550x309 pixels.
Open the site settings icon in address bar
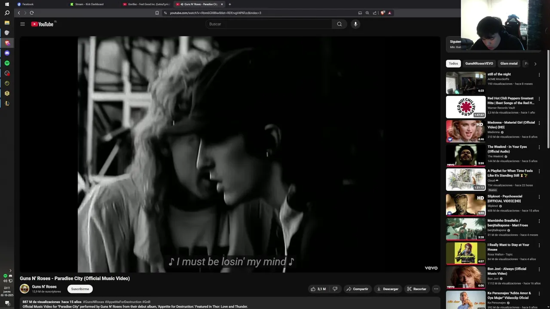(165, 13)
